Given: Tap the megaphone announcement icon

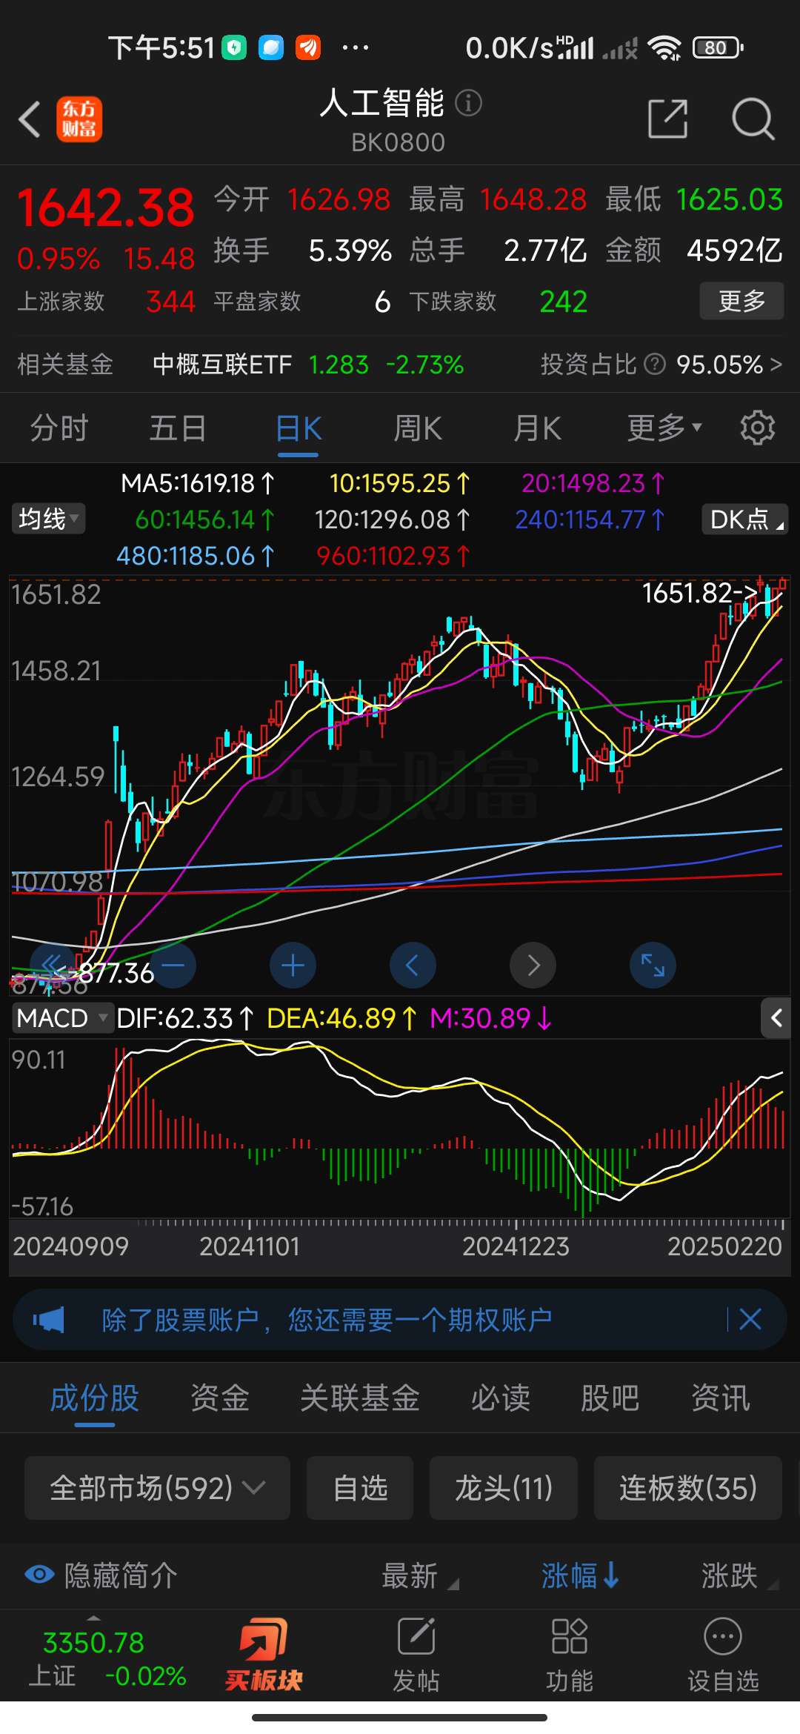Looking at the screenshot, I should (49, 1320).
